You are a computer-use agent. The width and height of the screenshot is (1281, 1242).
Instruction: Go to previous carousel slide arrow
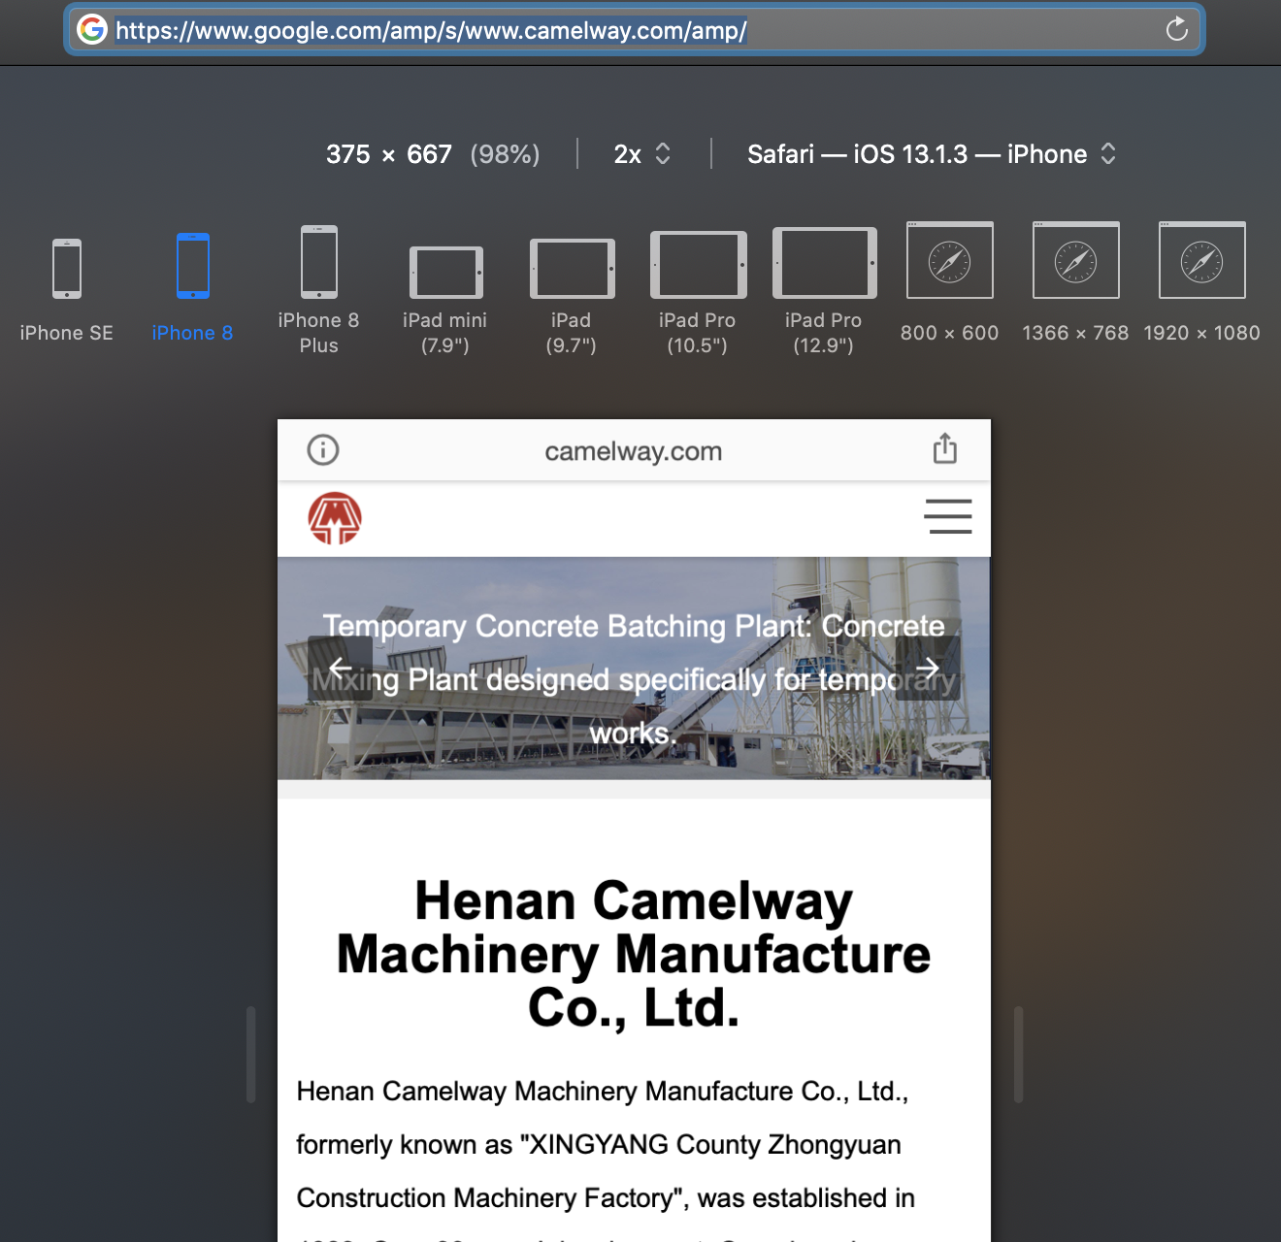pyautogui.click(x=340, y=668)
